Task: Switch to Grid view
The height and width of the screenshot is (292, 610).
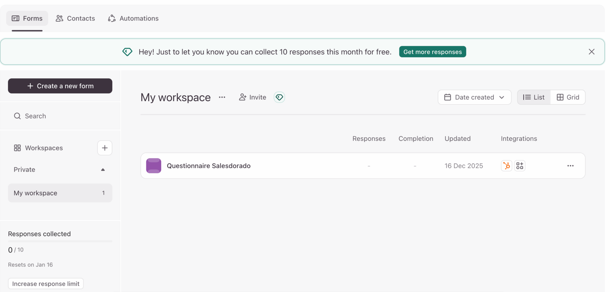Action: pos(568,97)
